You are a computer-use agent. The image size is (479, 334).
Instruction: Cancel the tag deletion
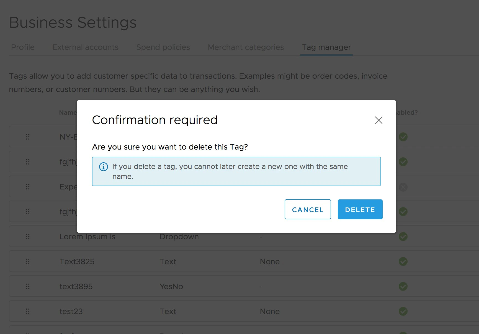[x=308, y=209]
